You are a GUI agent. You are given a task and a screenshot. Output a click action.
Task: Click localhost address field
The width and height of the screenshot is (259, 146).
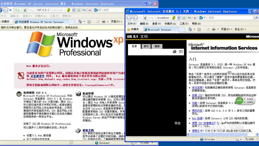click(159, 18)
